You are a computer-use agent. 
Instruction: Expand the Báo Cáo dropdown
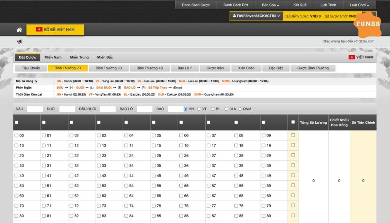click(270, 5)
